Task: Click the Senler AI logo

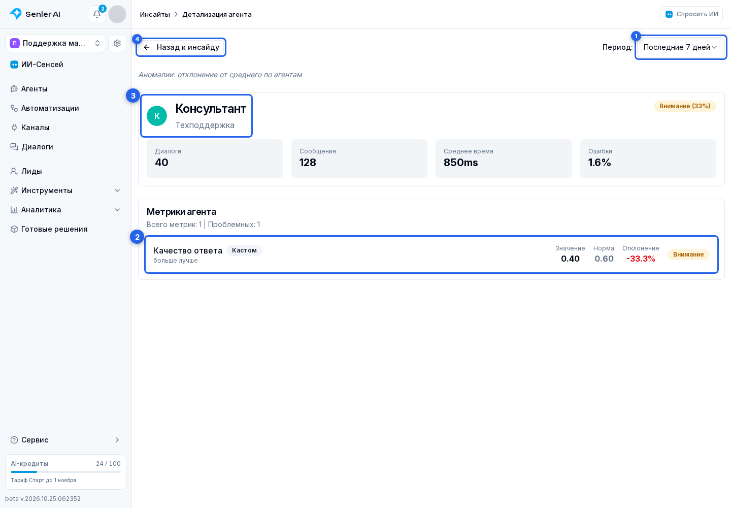Action: [x=35, y=14]
